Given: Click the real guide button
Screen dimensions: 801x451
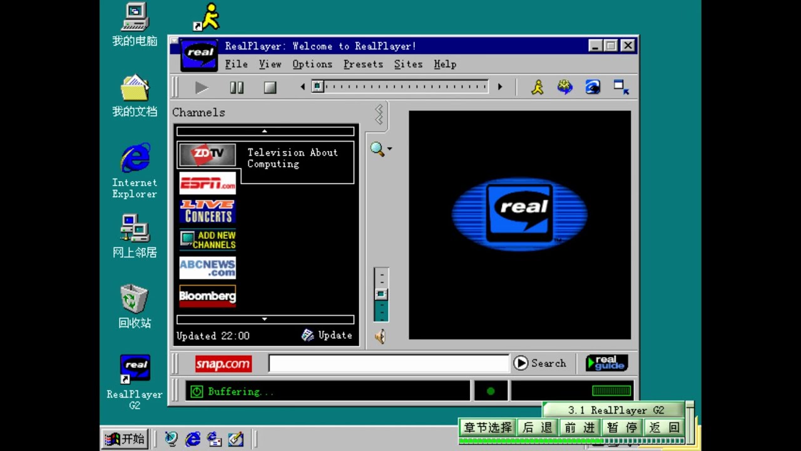Looking at the screenshot, I should pyautogui.click(x=606, y=363).
